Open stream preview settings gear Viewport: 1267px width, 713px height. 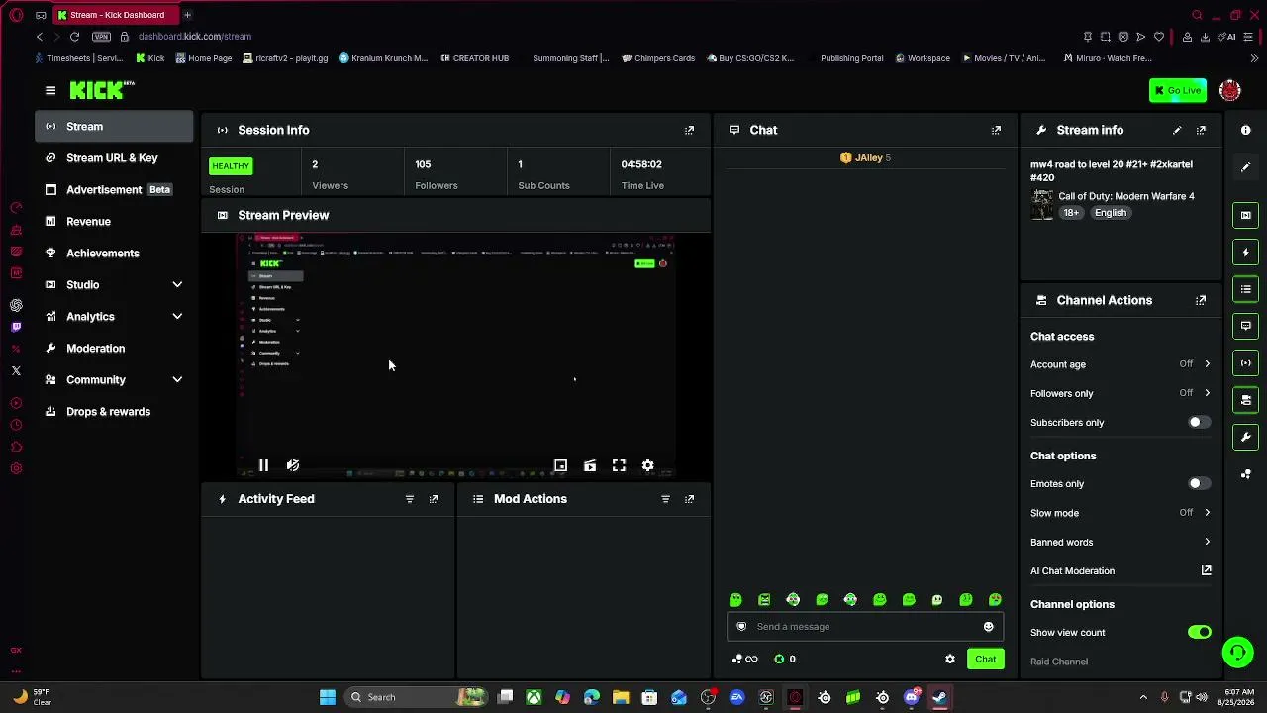tap(648, 465)
